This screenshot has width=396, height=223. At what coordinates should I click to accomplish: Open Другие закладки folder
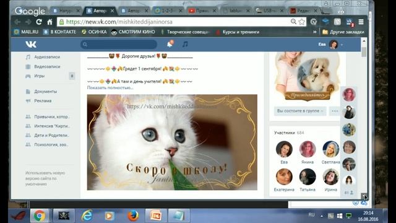click(343, 32)
